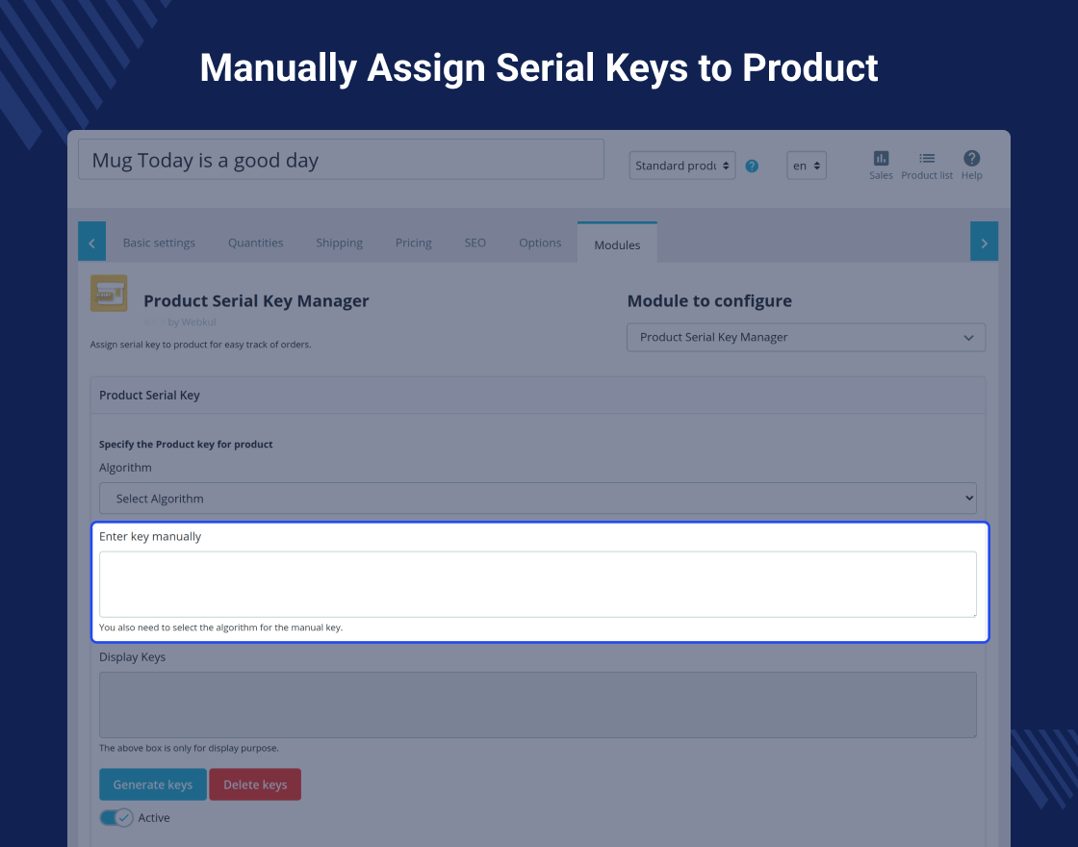Click the 'Product Serial Key' panel heading

[149, 396]
